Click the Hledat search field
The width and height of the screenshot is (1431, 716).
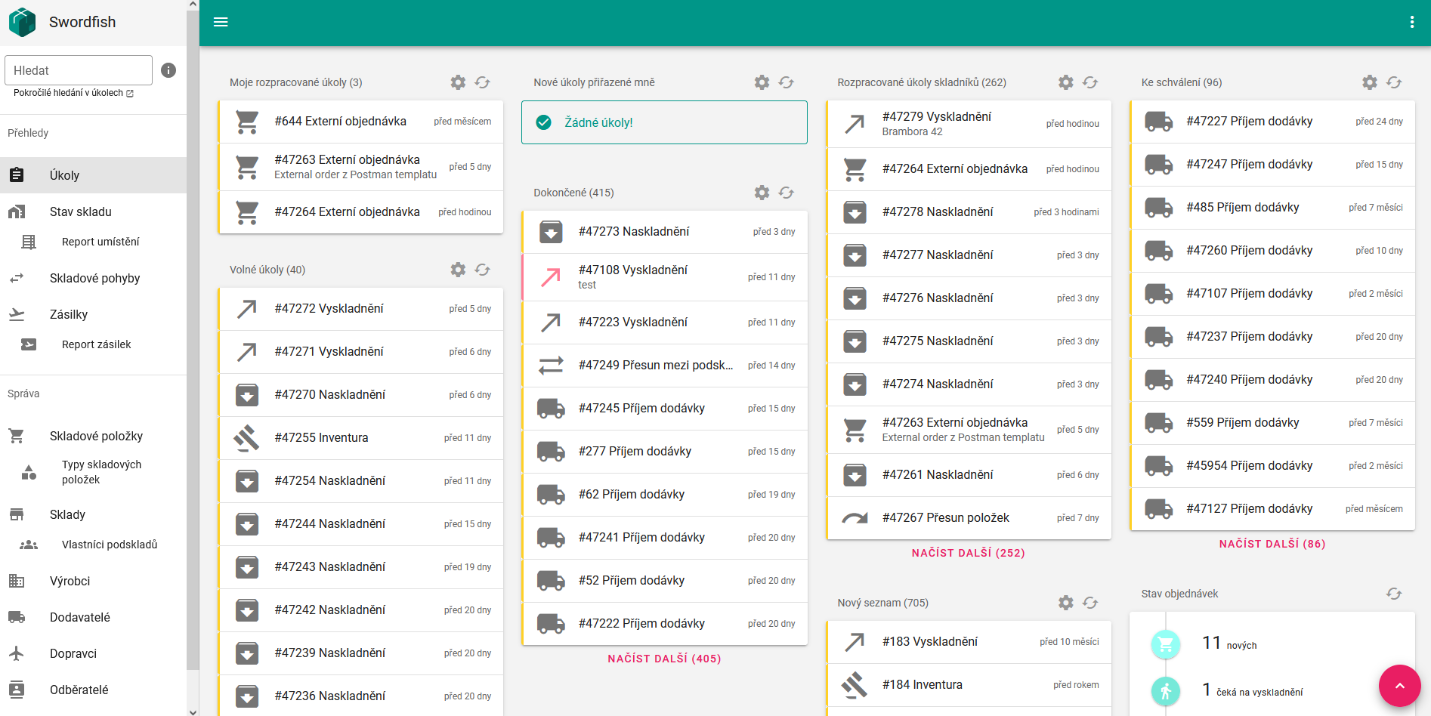point(79,70)
